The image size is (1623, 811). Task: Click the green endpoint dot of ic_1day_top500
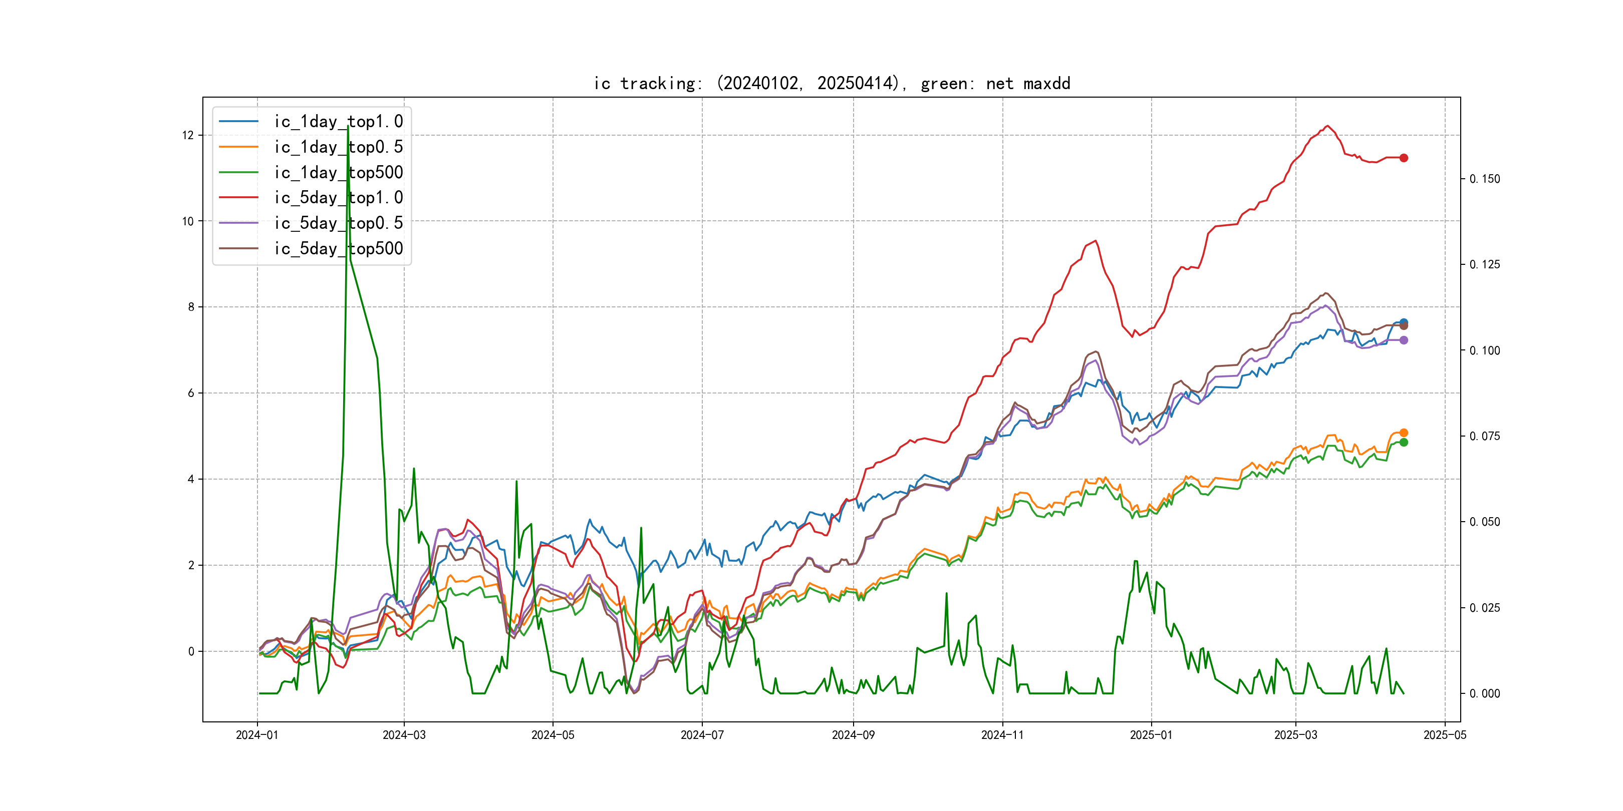pyautogui.click(x=1403, y=442)
